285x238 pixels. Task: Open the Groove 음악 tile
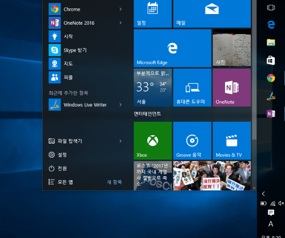[192, 140]
